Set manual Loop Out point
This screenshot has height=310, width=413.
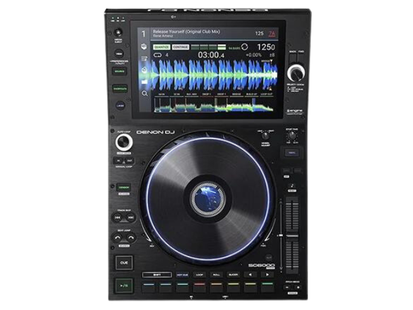129,160
